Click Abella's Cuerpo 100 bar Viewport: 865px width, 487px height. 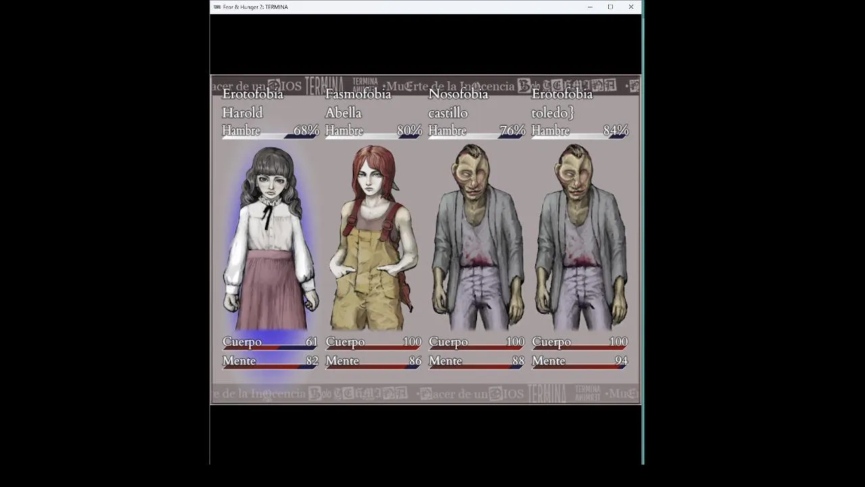click(x=374, y=343)
